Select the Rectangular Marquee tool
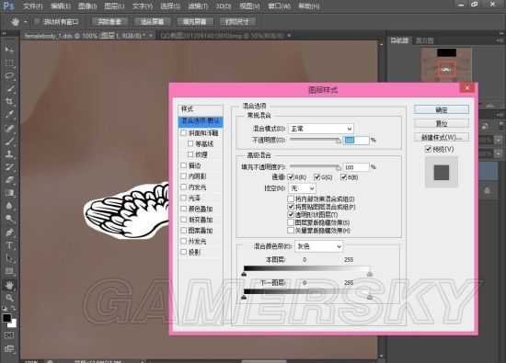The image size is (506, 363). [9, 63]
